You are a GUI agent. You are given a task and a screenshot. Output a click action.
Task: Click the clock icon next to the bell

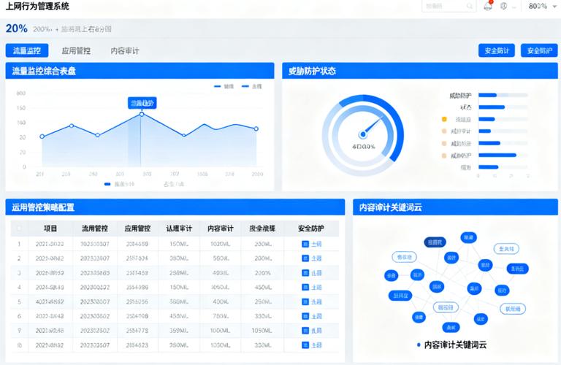(x=504, y=6)
